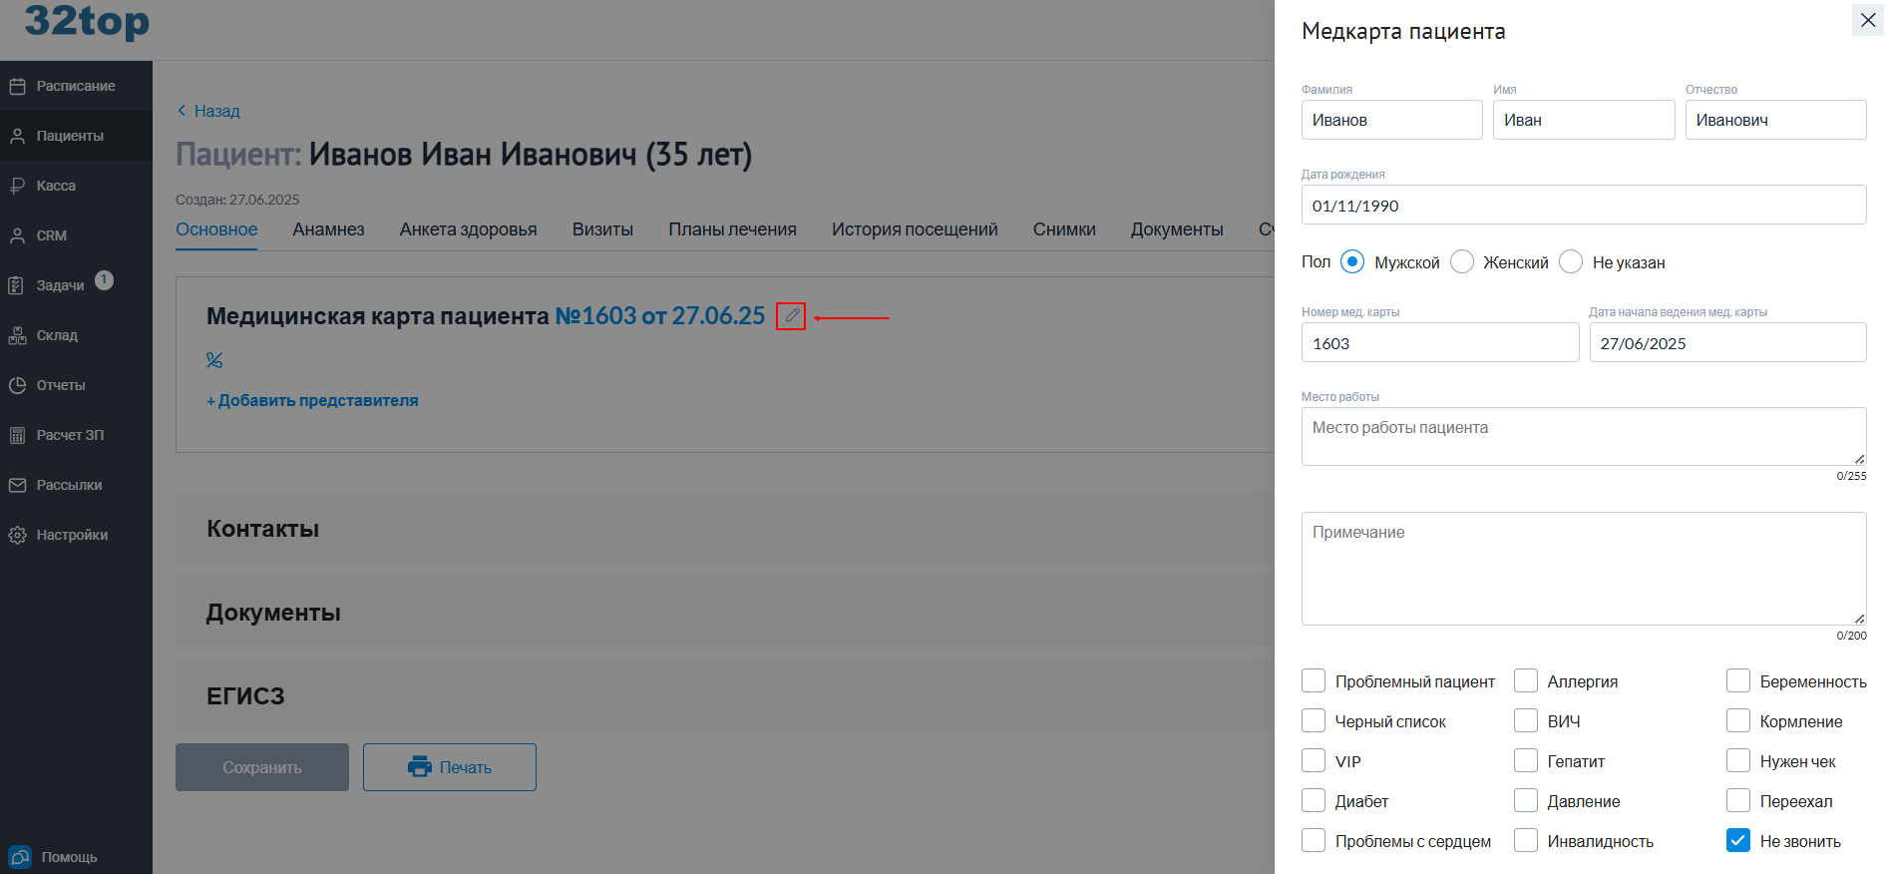Viewport: 1887px width, 874px height.
Task: Enable the VIP checkbox
Action: point(1314,760)
